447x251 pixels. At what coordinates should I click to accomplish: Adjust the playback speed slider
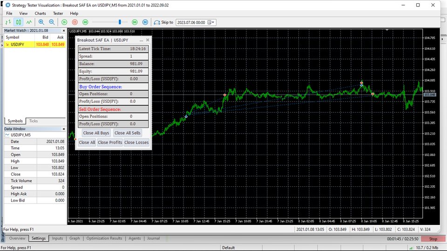click(x=120, y=22)
